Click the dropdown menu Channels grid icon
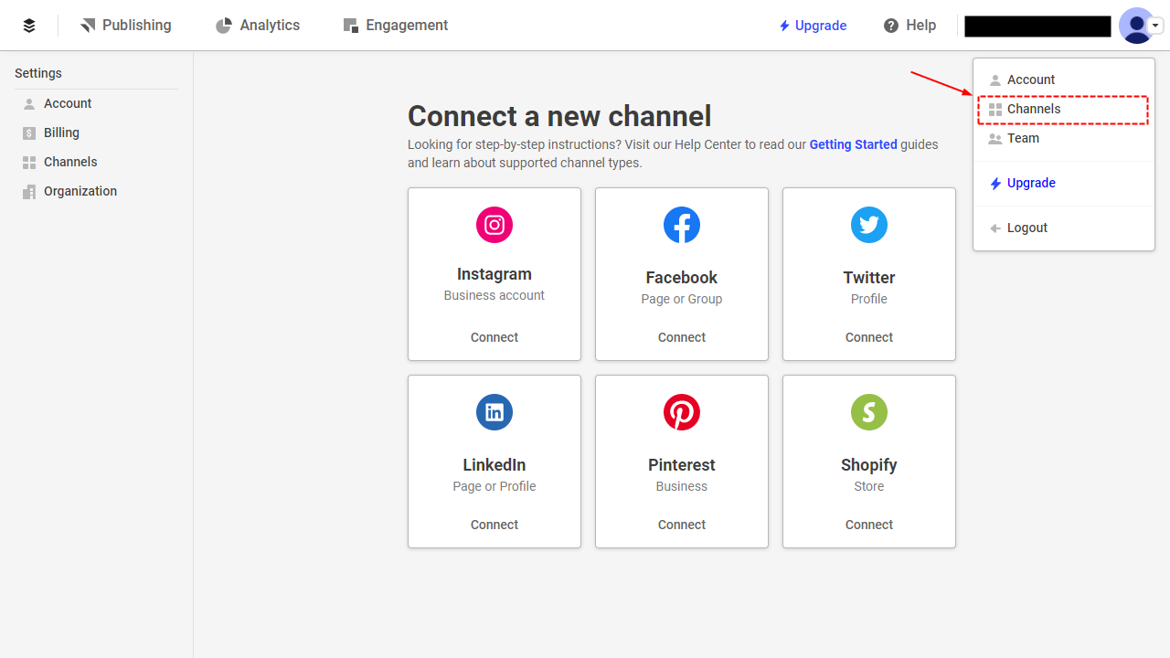 pos(995,110)
